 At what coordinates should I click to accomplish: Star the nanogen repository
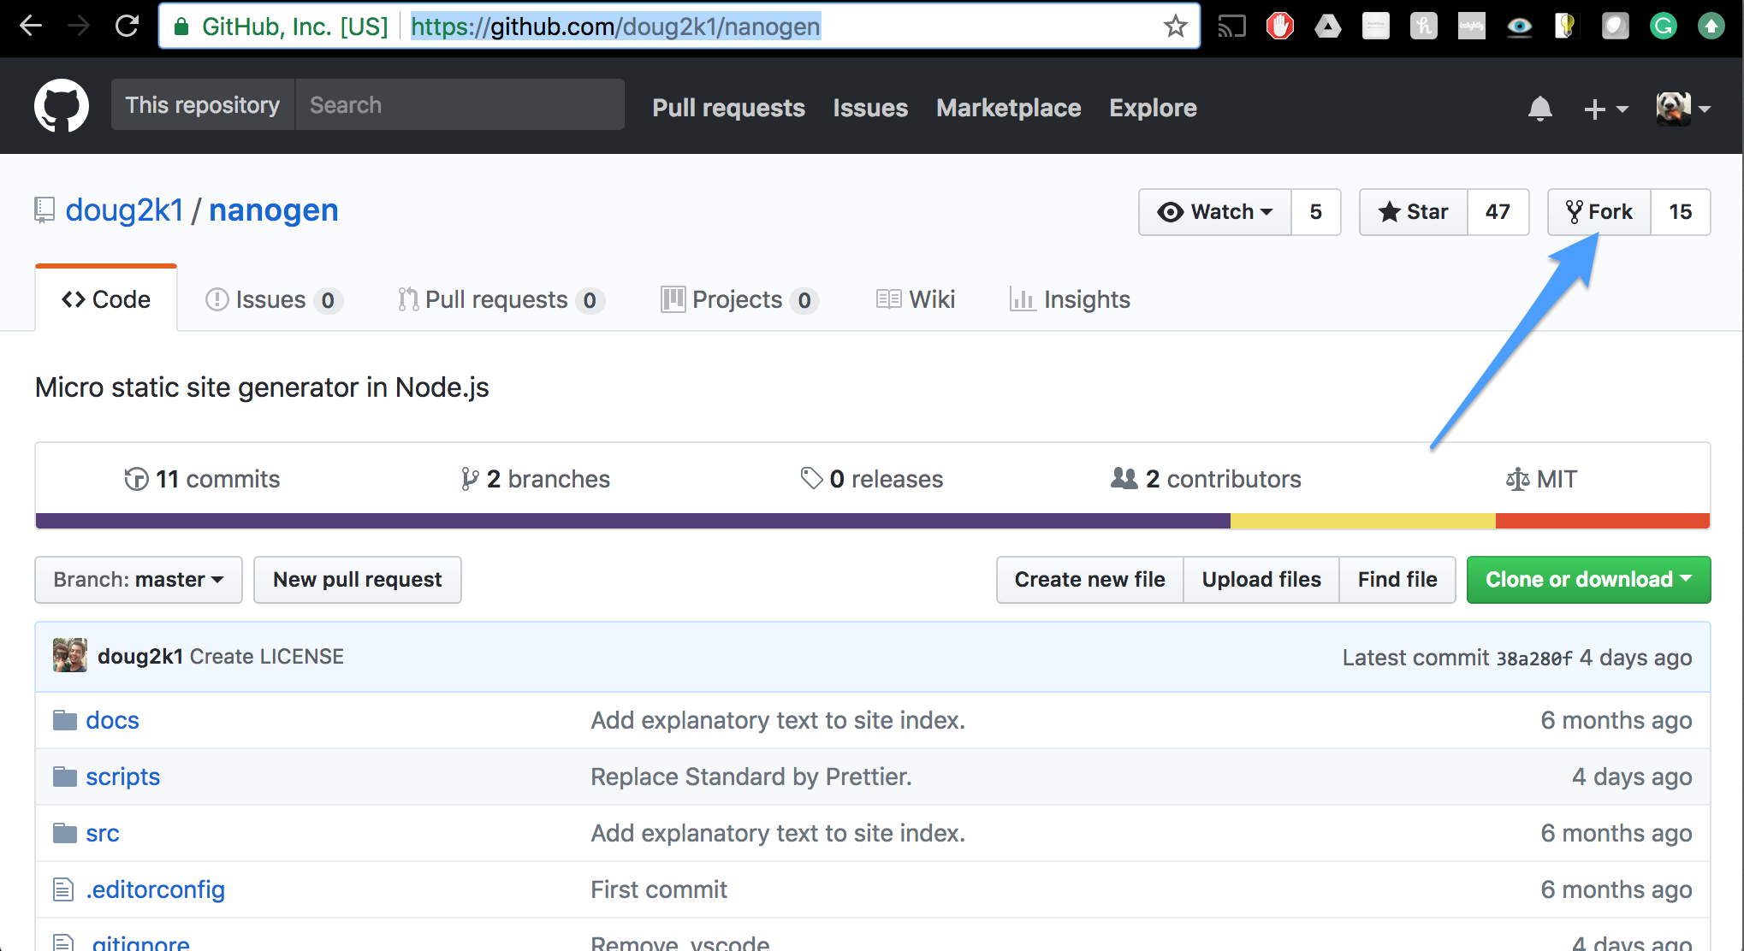point(1414,212)
